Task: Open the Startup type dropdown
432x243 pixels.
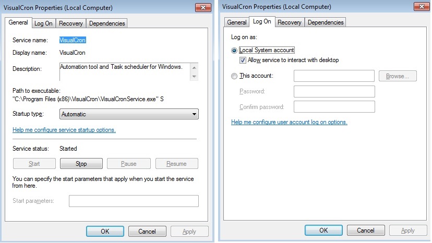Action: point(129,114)
